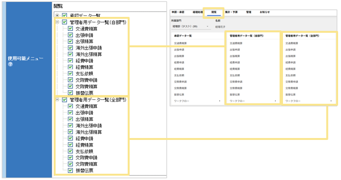
Task: Switch to the 経理処理 tab
Action: (197, 12)
